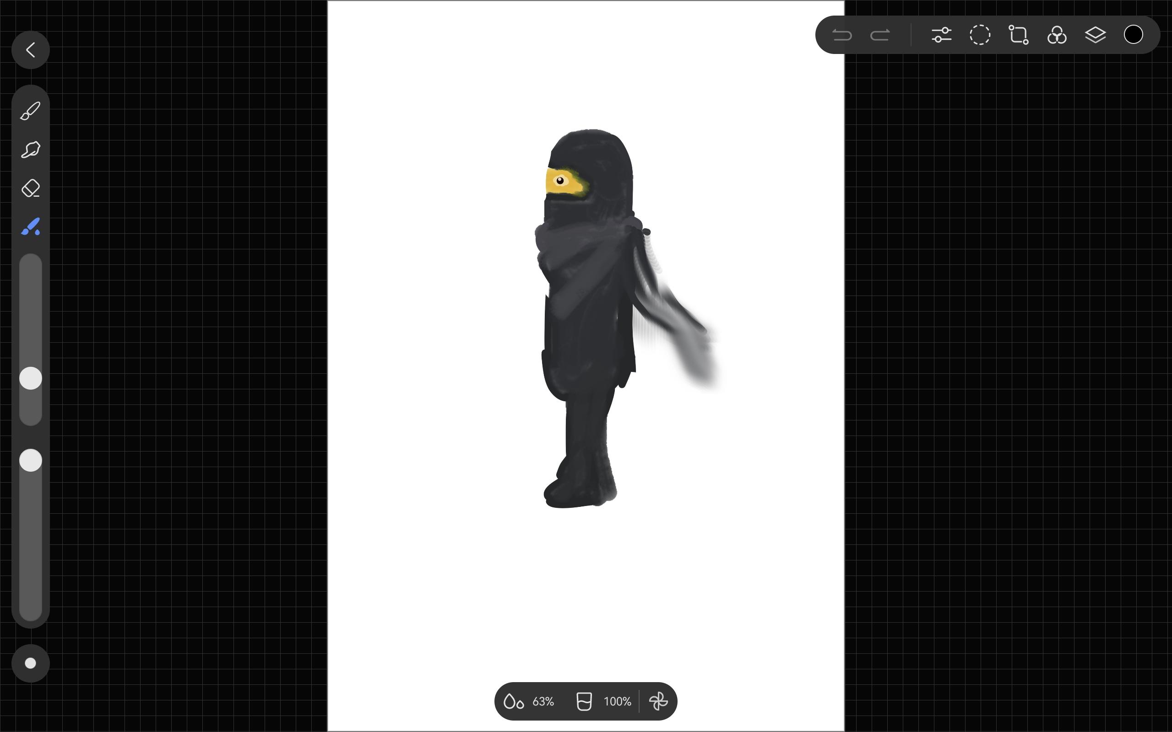Open the Layers panel
This screenshot has width=1172, height=732.
[1095, 35]
